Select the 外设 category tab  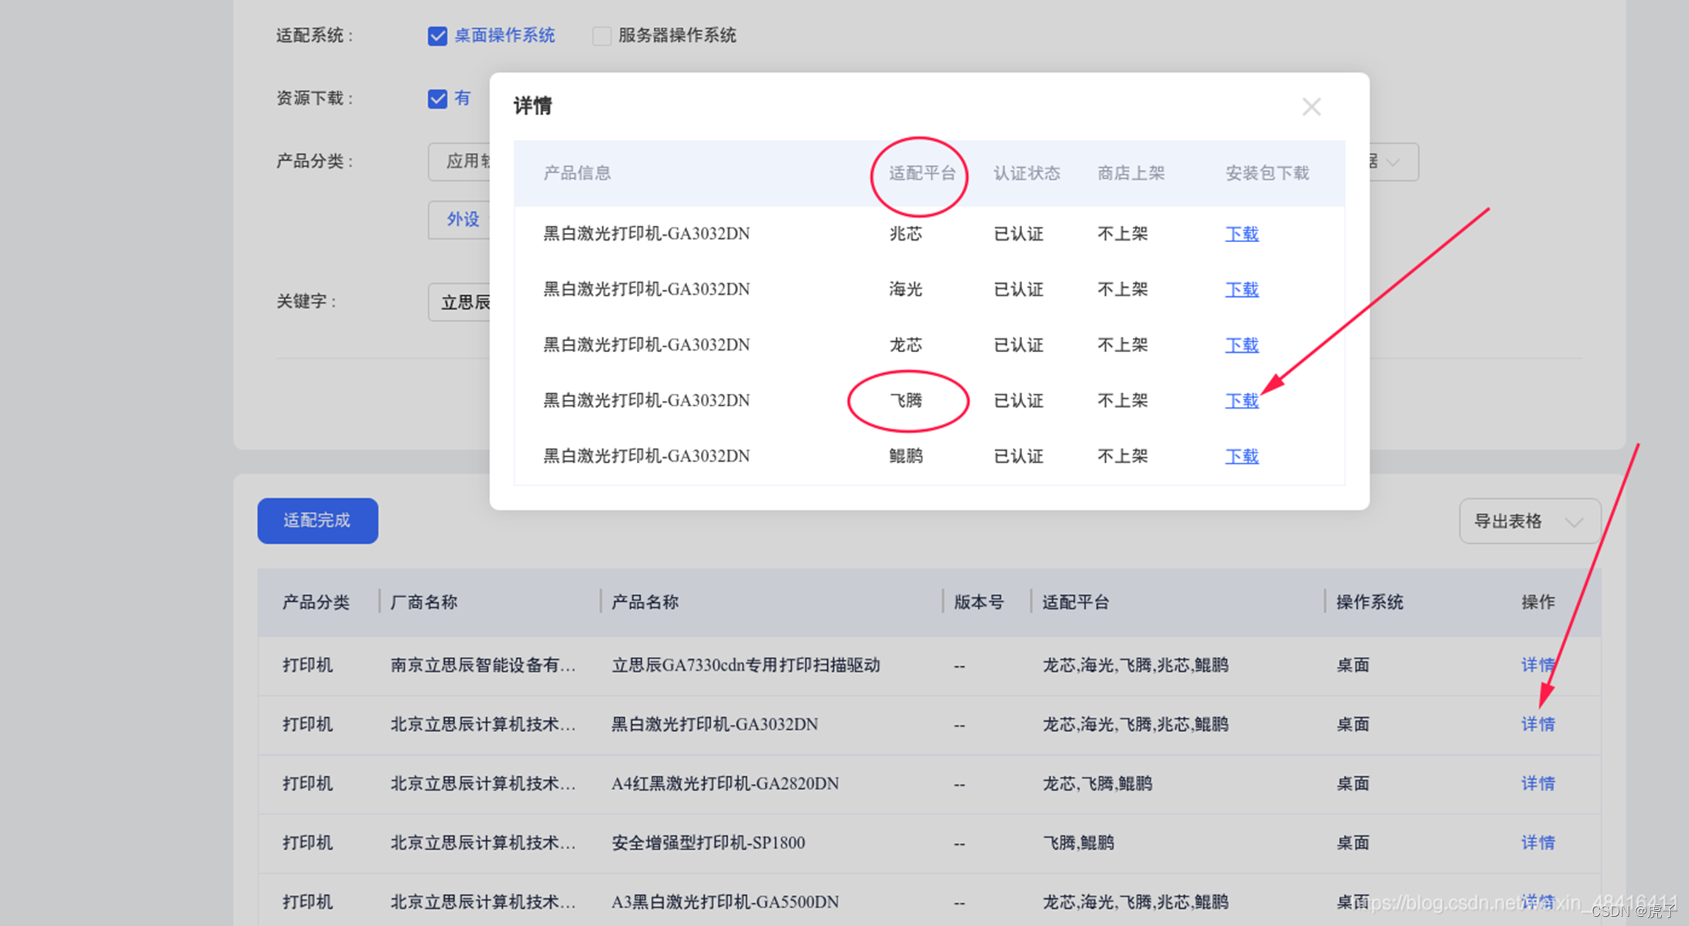pos(462,220)
